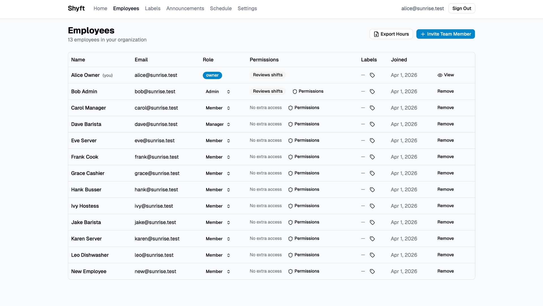Remove Eve Server from the organization

446,140
